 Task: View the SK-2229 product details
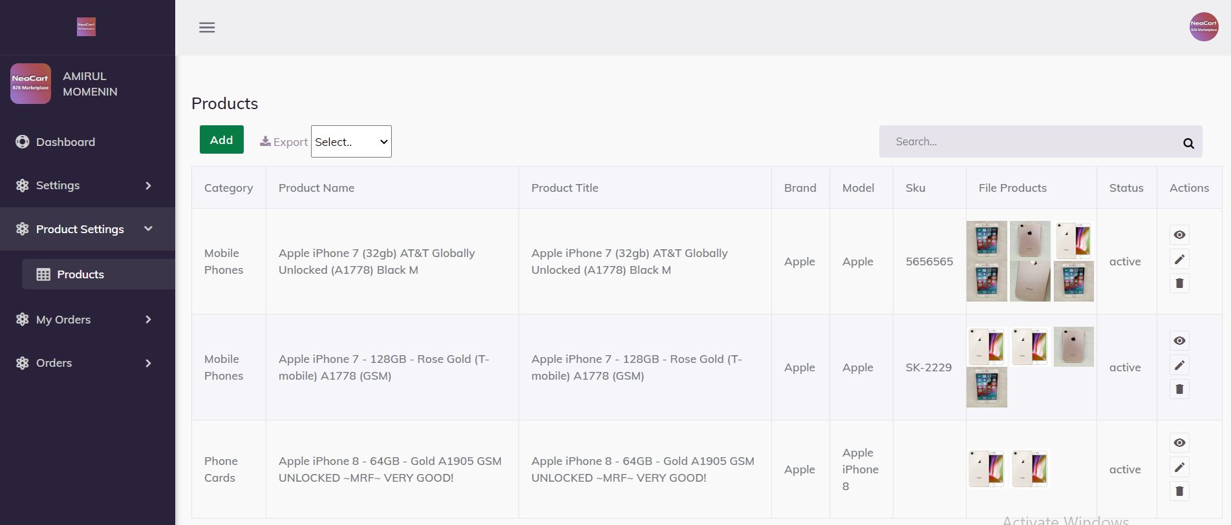click(x=1179, y=341)
